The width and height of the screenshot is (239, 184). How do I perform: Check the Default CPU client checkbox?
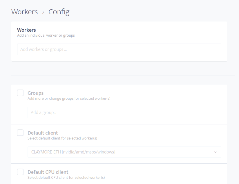[x=20, y=172]
